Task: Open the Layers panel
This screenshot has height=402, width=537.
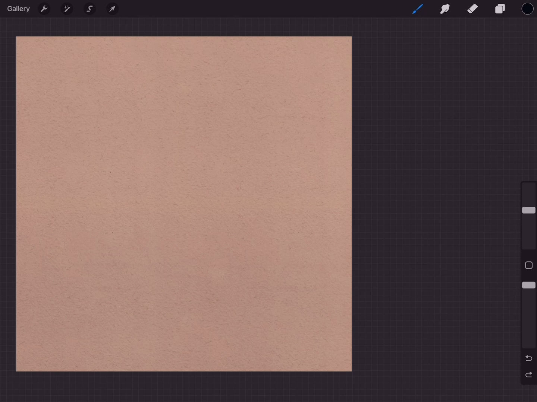Action: click(x=500, y=9)
